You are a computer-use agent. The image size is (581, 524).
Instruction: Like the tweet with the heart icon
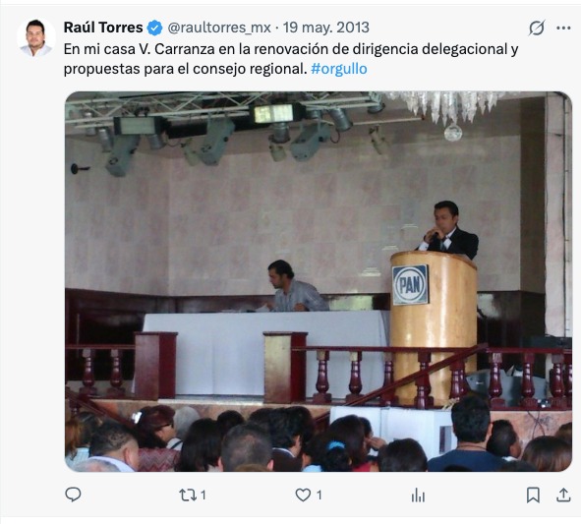point(303,495)
